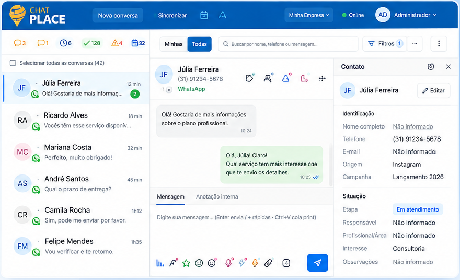Open the Júlia Ferreira conversation

click(x=76, y=88)
